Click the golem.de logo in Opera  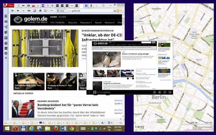tap(30, 20)
